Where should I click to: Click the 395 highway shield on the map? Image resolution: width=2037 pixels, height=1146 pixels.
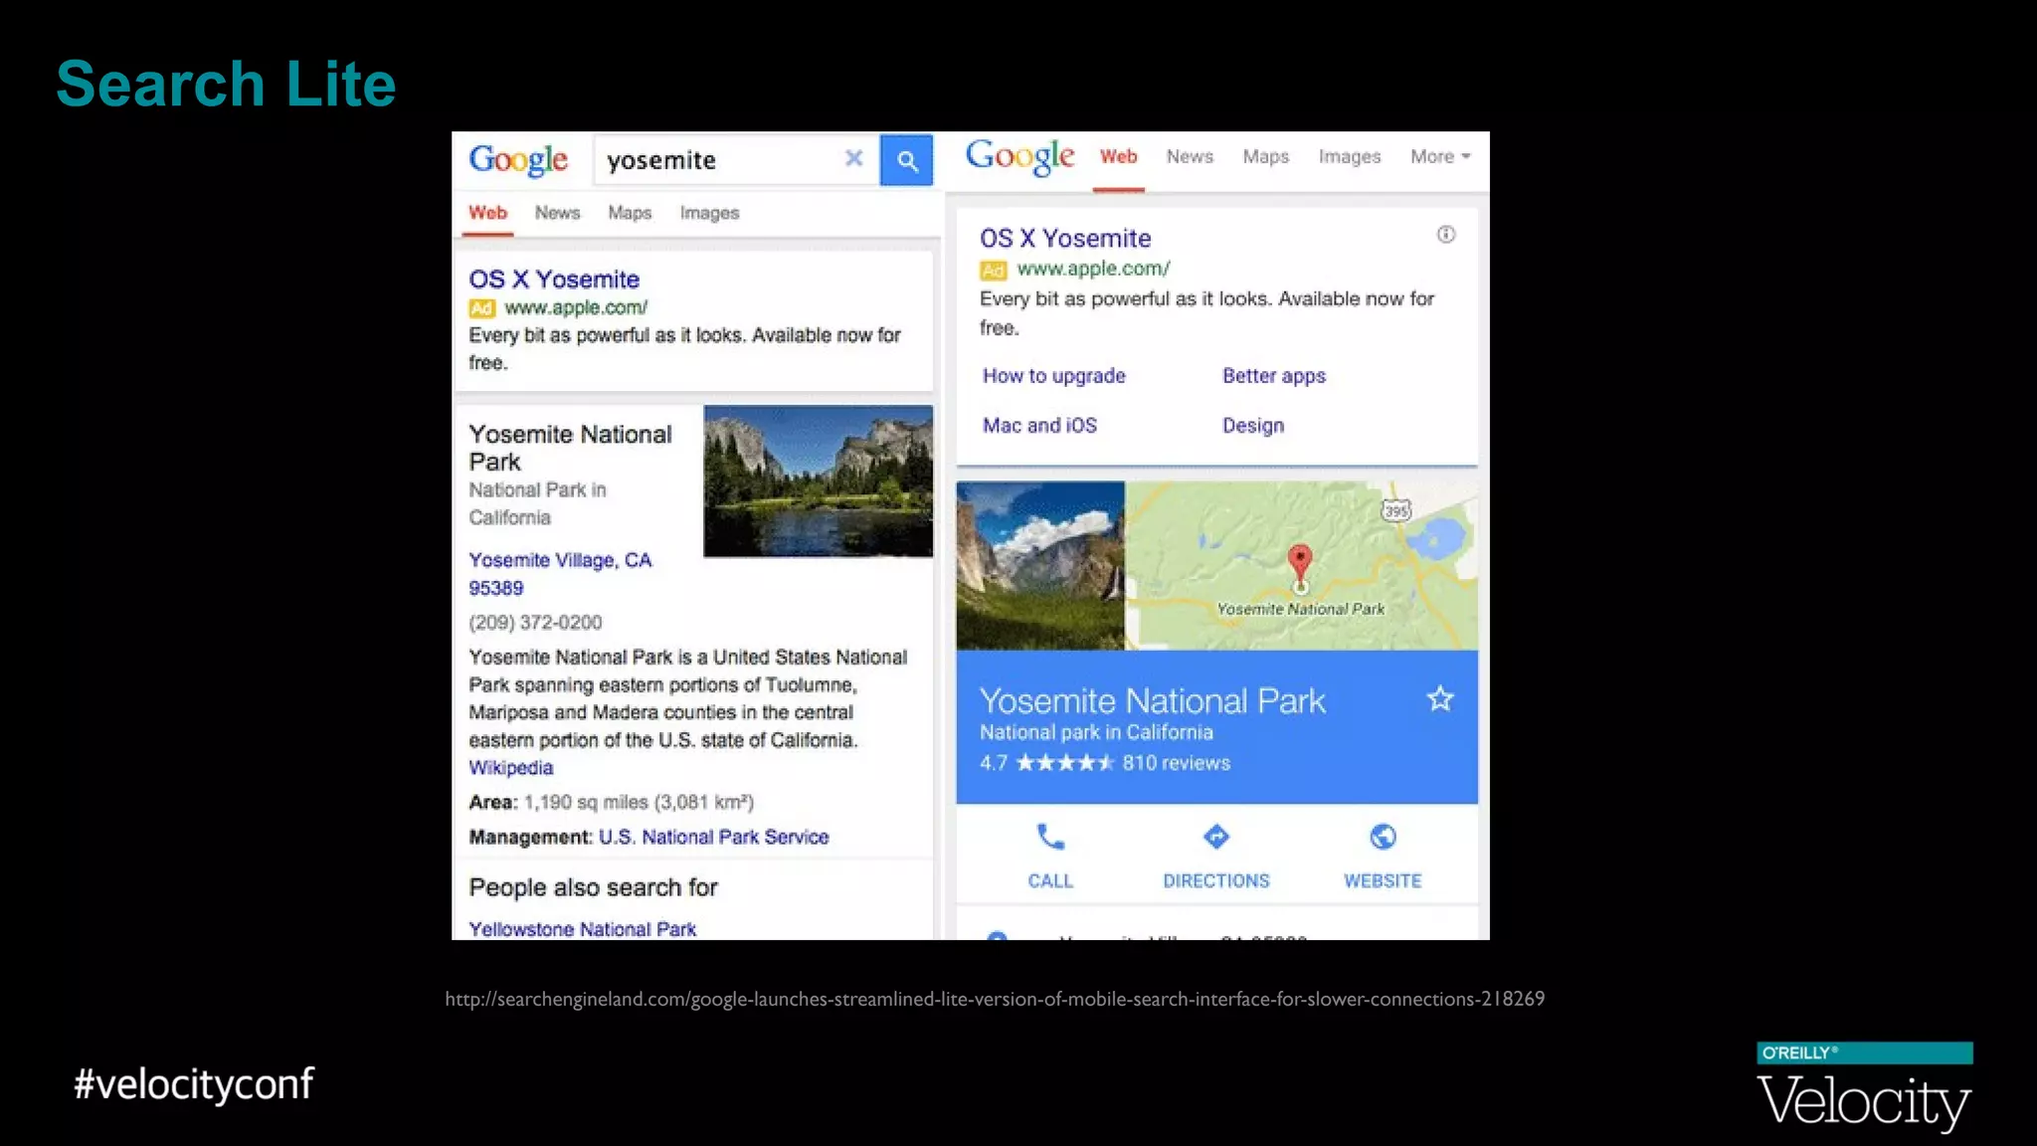point(1396,510)
